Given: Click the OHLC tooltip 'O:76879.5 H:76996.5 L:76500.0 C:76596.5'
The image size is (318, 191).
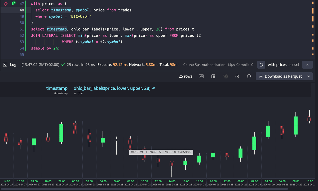Looking at the screenshot, I should 161,152.
